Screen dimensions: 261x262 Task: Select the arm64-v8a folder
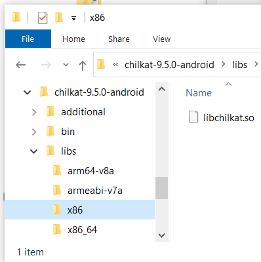click(90, 171)
